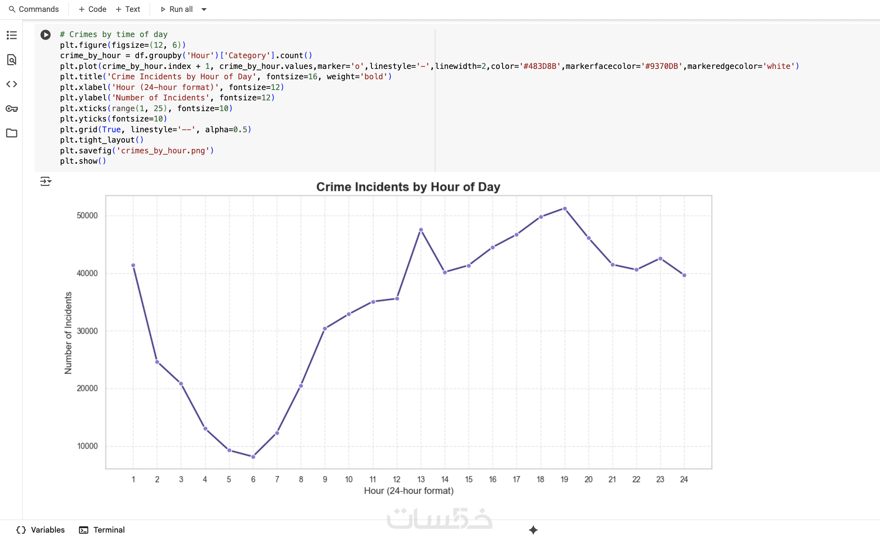Open the Variables panel
880x540 pixels.
pos(41,530)
